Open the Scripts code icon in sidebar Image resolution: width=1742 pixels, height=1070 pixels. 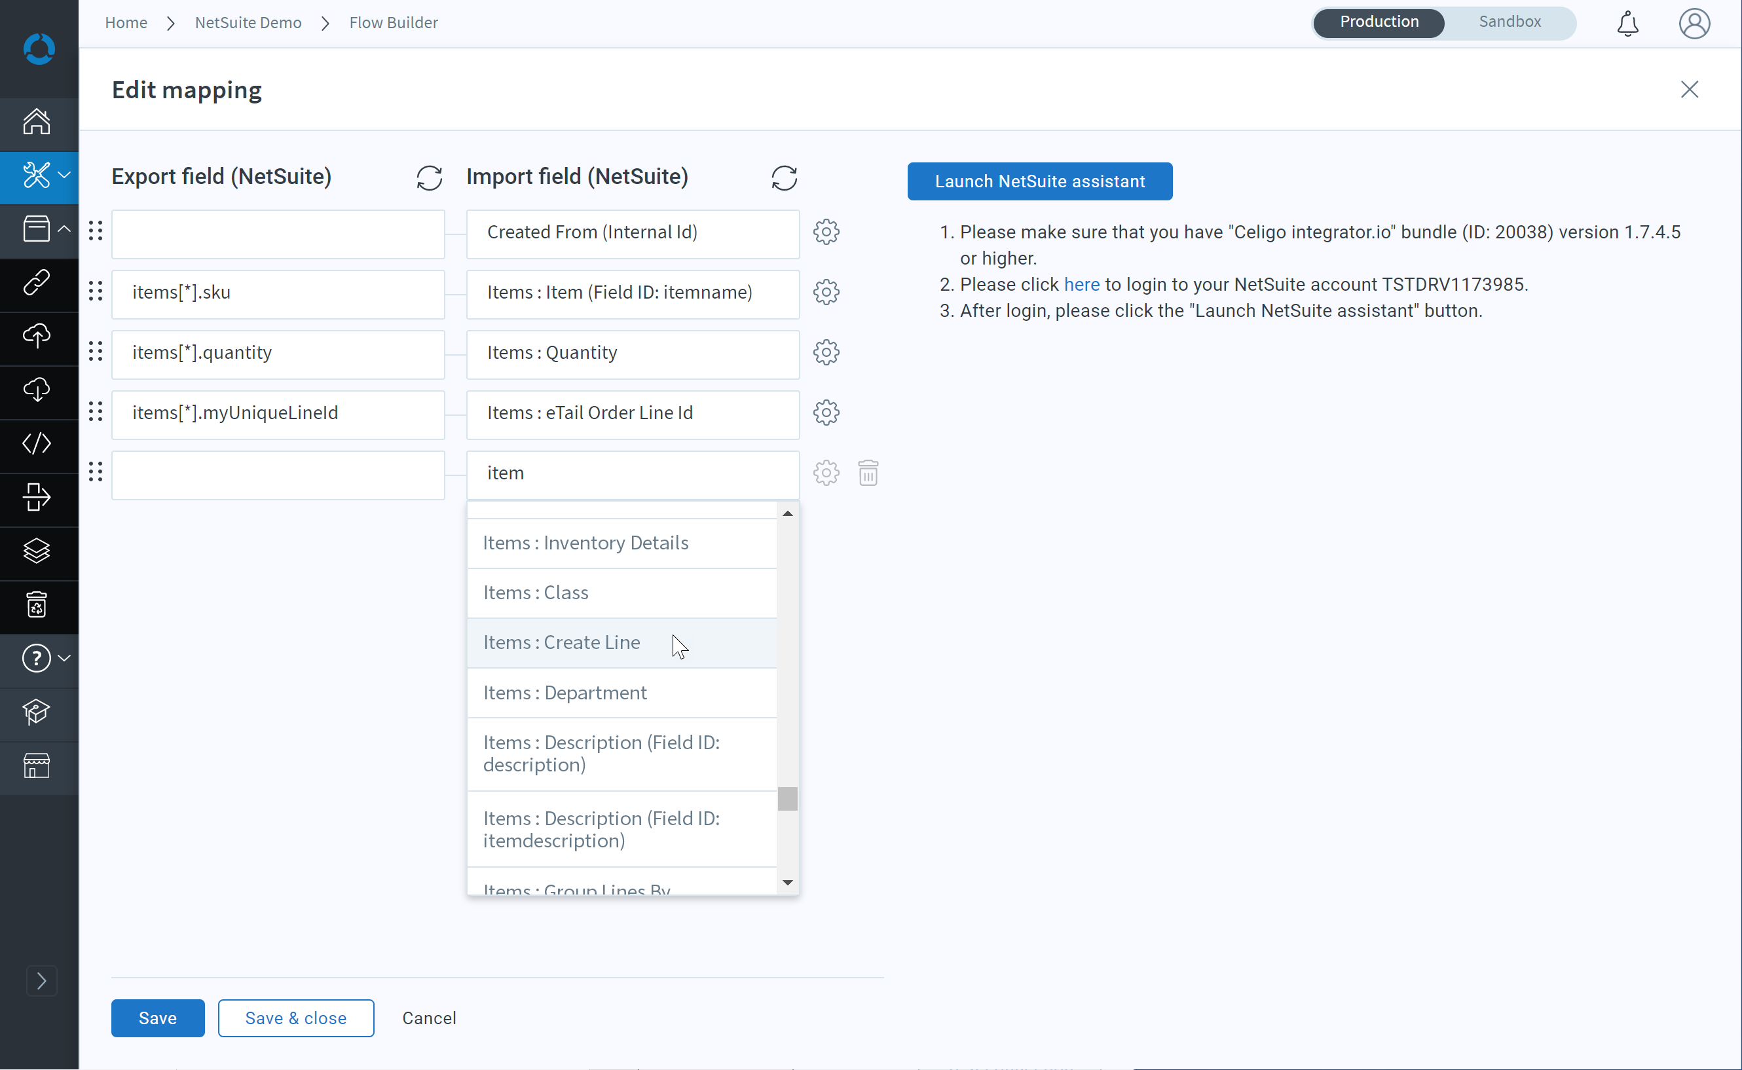point(37,443)
